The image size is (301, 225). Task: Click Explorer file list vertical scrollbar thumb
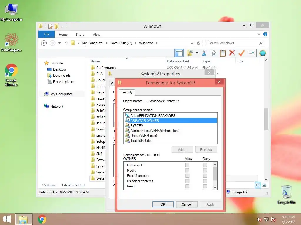coord(266,119)
